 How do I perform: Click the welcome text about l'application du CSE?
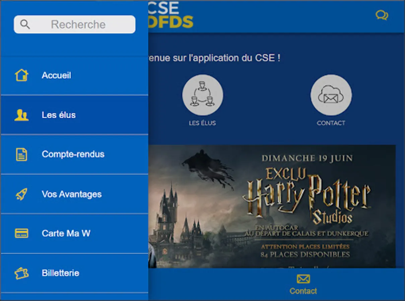pos(214,58)
